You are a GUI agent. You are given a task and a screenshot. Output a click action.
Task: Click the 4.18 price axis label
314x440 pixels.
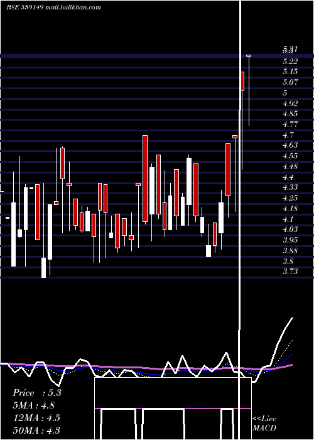click(290, 209)
